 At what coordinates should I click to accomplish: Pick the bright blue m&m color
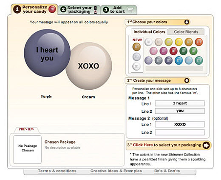(x=178, y=60)
